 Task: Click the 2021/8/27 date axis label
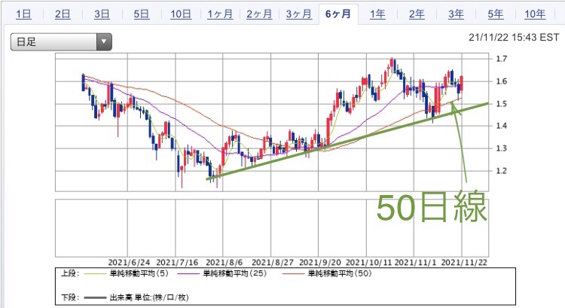[273, 262]
